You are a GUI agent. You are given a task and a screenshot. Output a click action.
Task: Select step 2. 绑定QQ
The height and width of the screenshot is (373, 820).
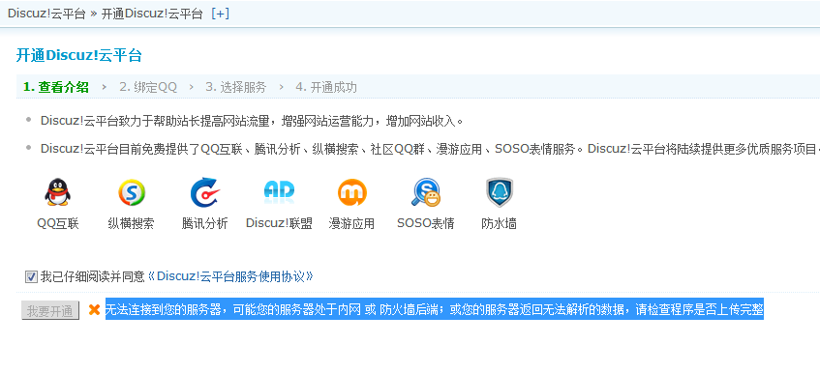[148, 87]
